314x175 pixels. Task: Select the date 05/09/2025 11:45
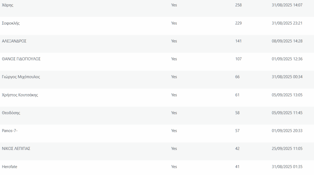click(x=287, y=113)
